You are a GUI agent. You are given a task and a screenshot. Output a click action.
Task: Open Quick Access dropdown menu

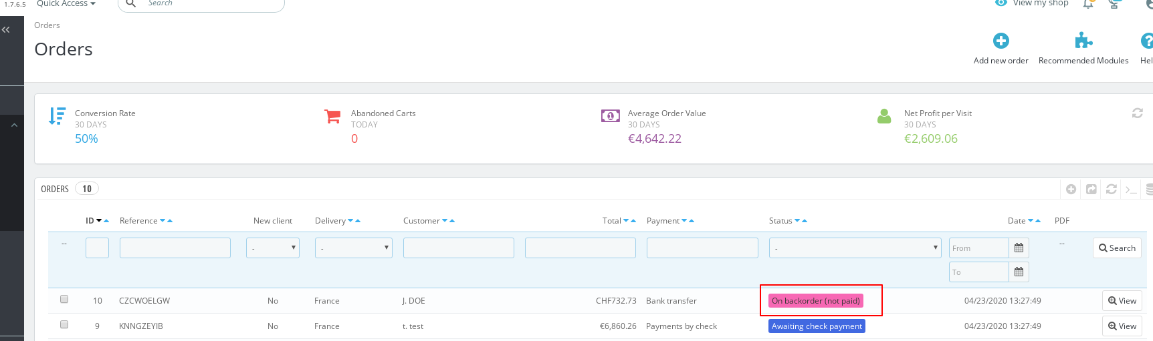(66, 3)
